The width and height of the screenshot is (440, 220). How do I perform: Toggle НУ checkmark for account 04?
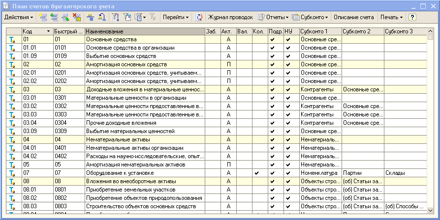pyautogui.click(x=288, y=139)
